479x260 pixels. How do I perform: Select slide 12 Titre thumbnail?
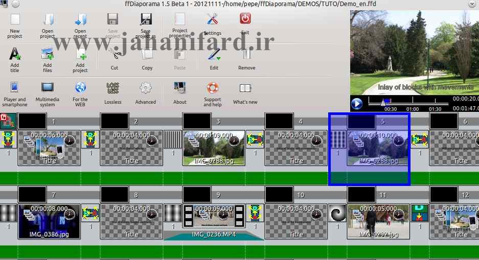(454, 222)
